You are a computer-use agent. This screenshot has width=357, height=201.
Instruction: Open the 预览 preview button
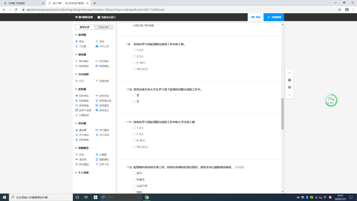256,17
